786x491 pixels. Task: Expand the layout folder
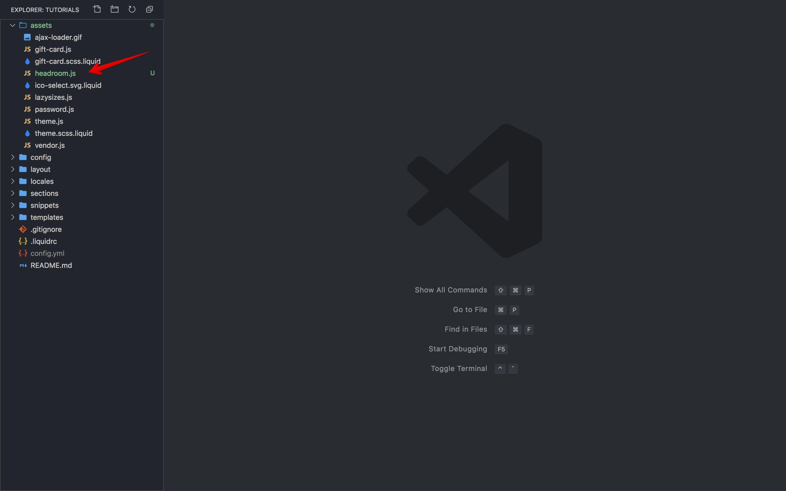(13, 169)
